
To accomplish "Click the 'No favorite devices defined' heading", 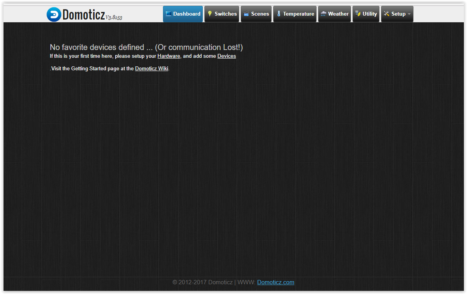I will tap(146, 47).
